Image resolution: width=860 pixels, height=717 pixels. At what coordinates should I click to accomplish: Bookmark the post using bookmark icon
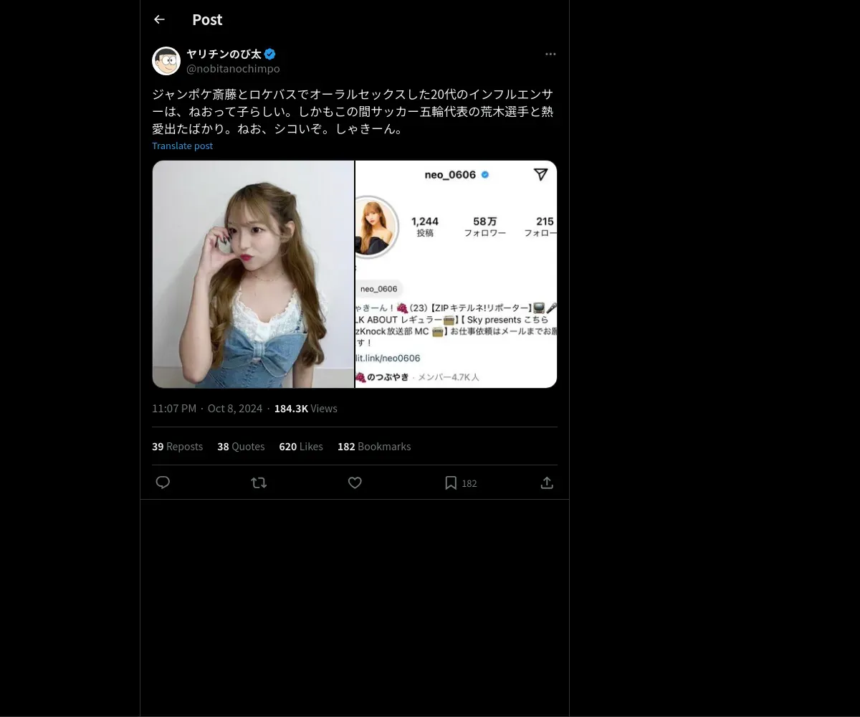451,483
